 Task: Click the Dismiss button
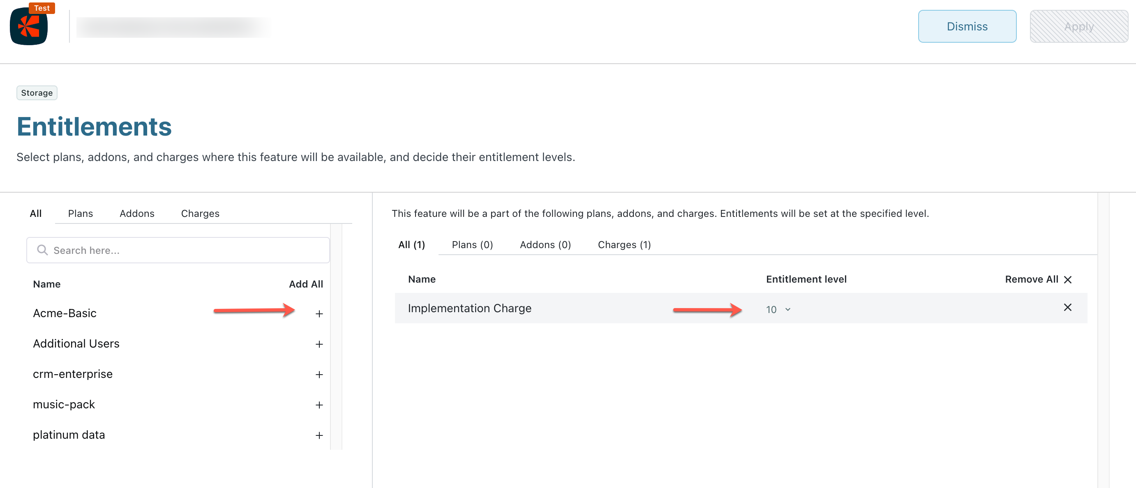[x=967, y=26]
